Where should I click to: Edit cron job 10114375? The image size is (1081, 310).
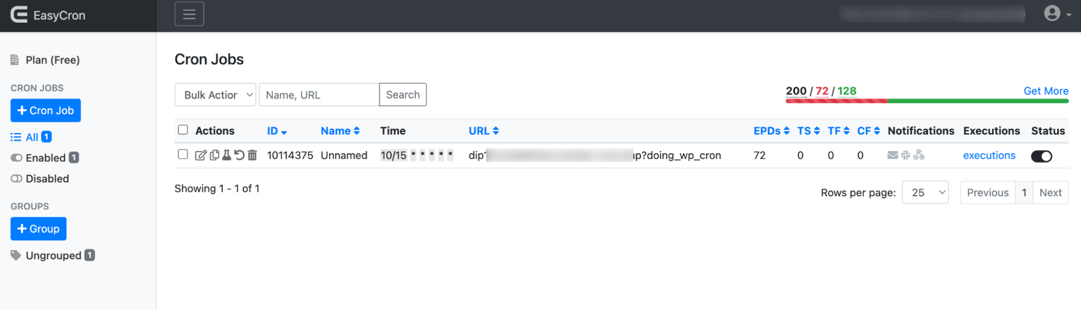click(200, 155)
